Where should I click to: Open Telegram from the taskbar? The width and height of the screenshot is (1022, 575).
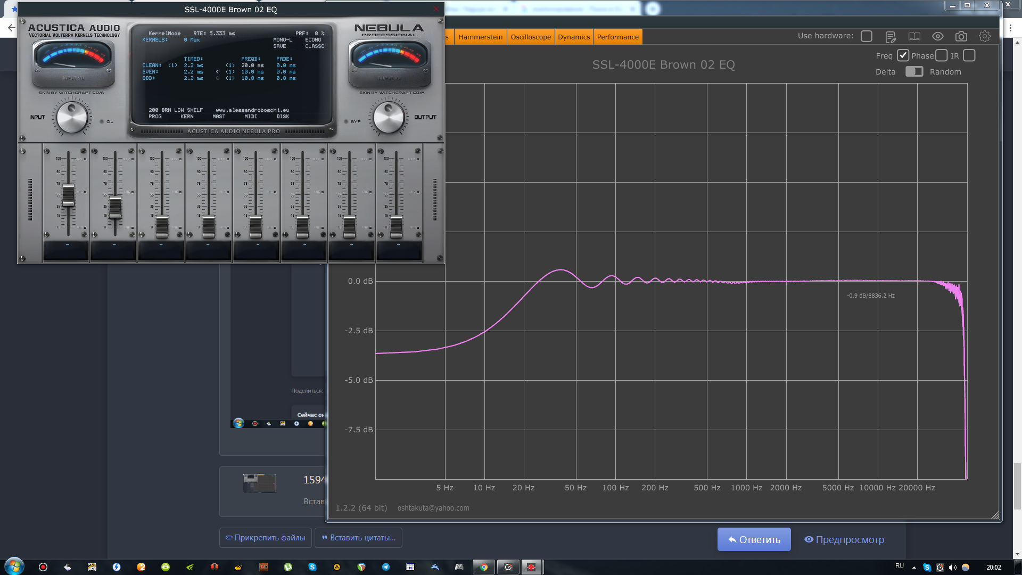386,567
